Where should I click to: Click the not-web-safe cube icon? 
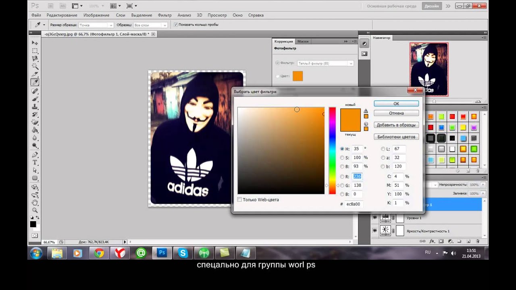pyautogui.click(x=366, y=124)
